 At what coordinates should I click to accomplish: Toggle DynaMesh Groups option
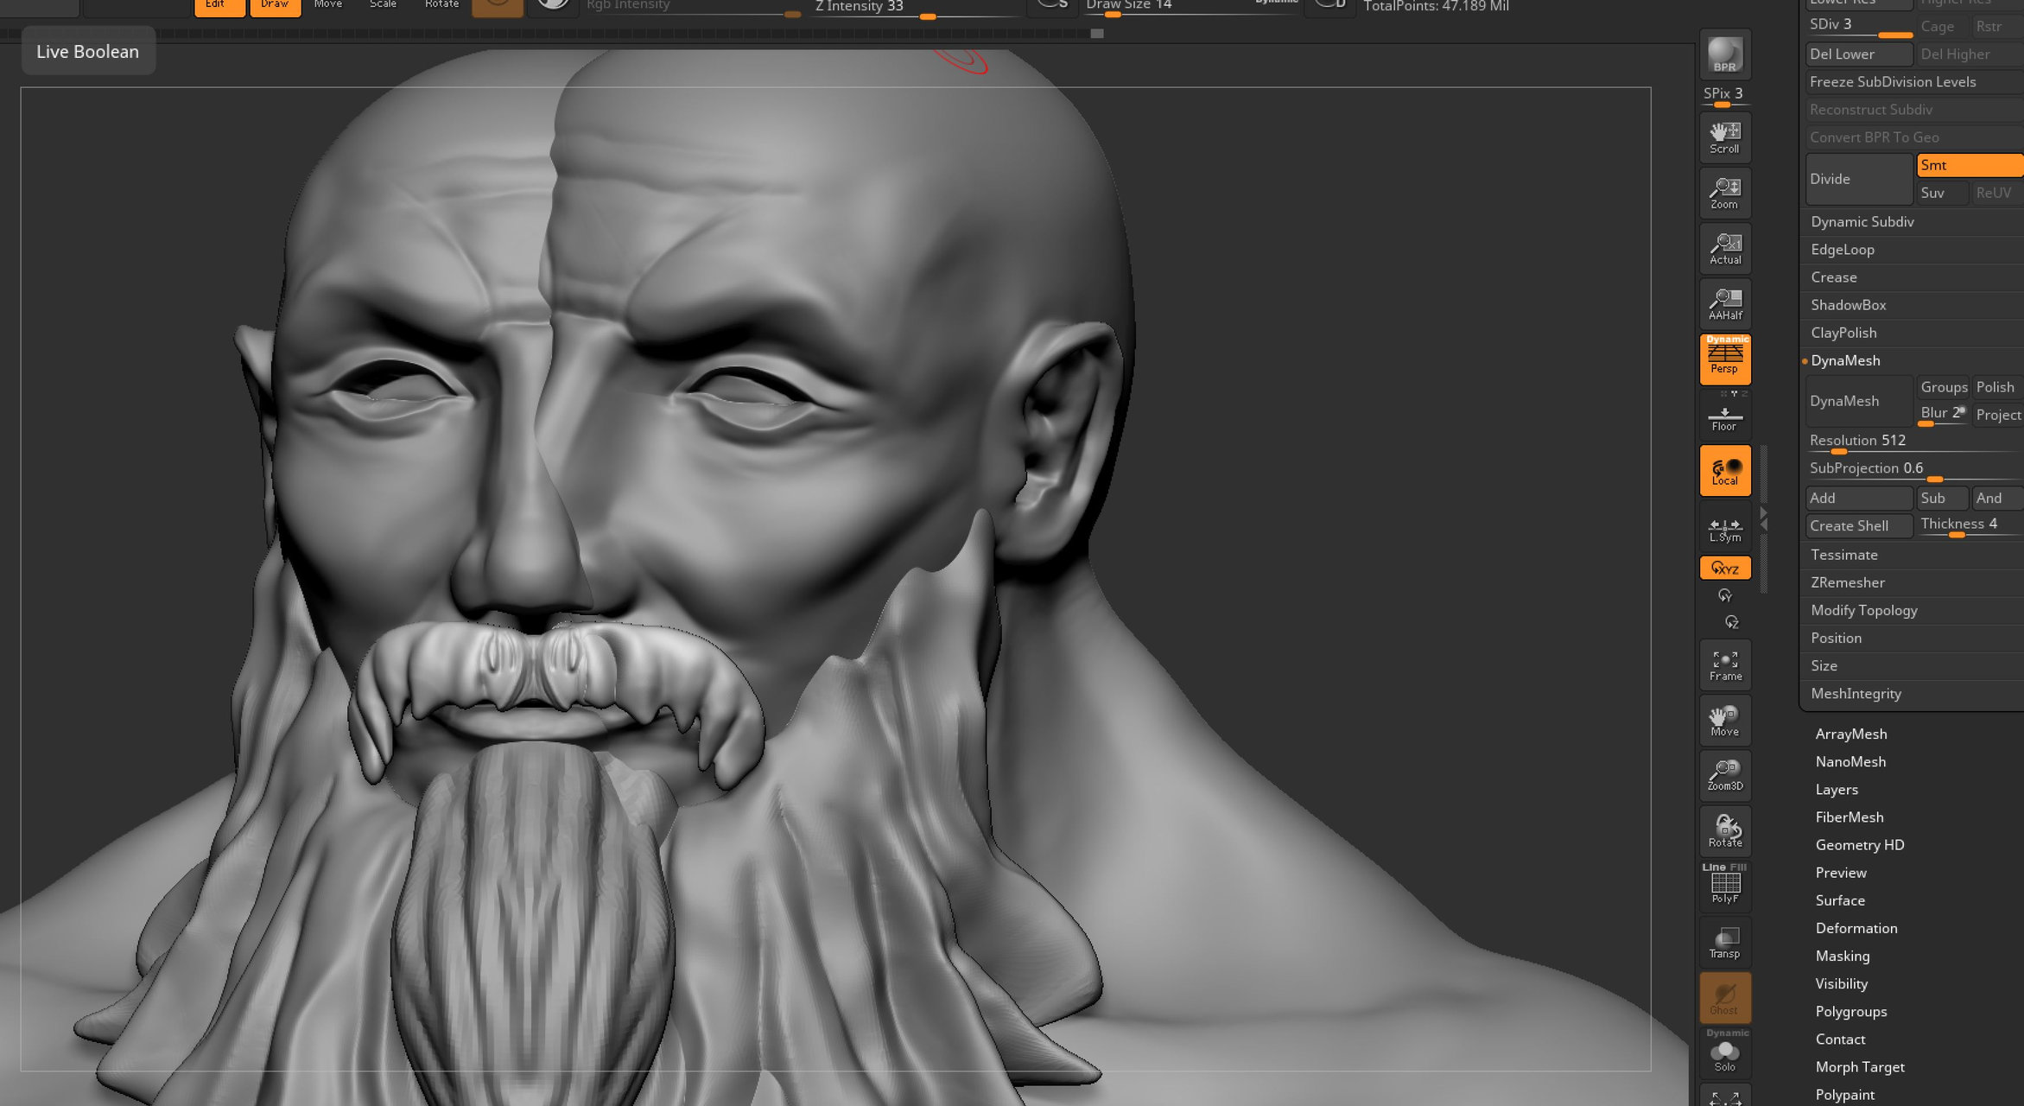[x=1943, y=387]
